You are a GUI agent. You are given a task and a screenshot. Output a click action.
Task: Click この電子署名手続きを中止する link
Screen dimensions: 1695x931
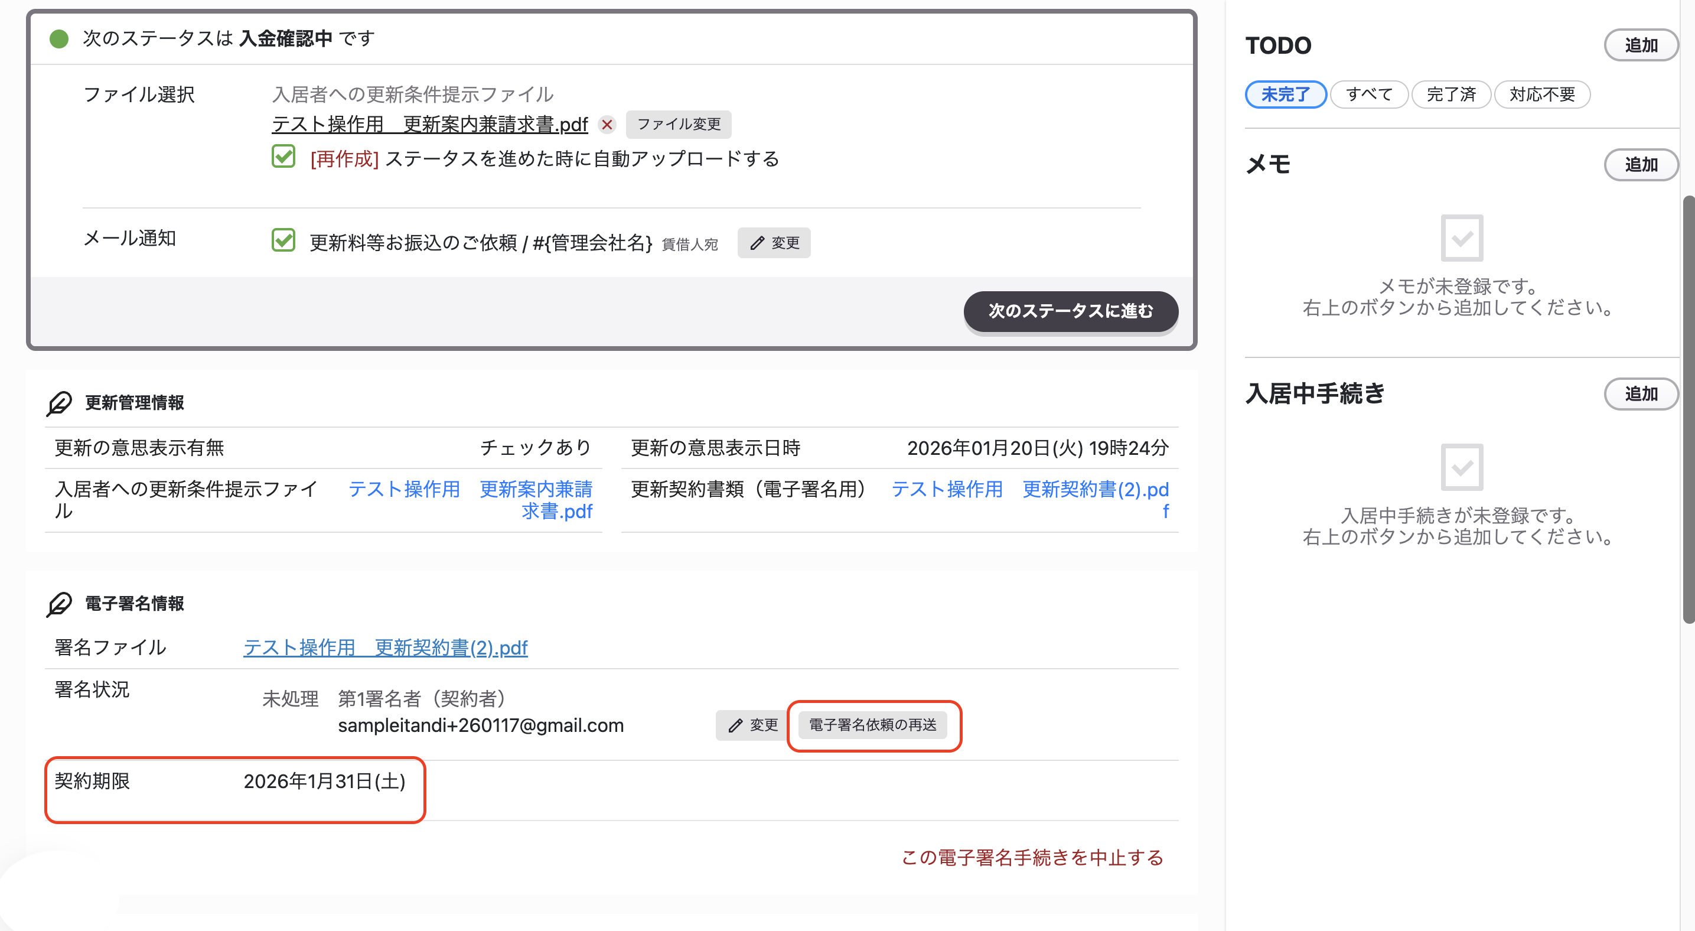click(1032, 858)
